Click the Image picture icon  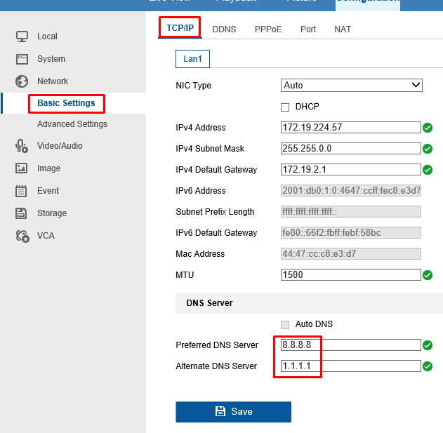(x=22, y=168)
